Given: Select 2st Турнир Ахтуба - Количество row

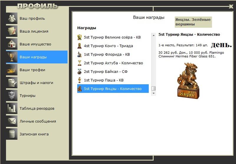Looking at the screenshot, I should 113,63.
